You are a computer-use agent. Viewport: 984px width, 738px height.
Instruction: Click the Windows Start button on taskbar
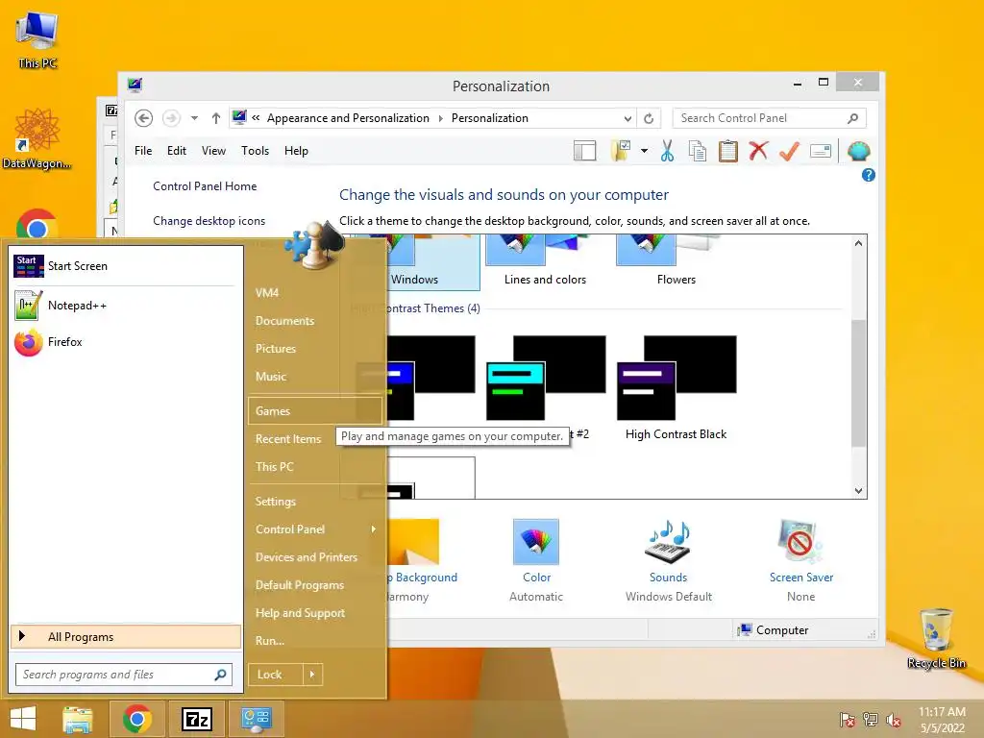pyautogui.click(x=23, y=719)
